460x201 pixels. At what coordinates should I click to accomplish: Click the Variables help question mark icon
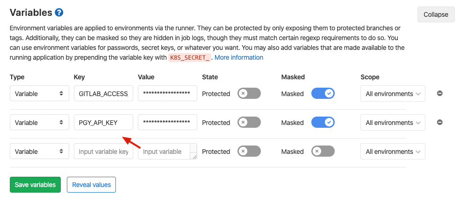click(59, 13)
